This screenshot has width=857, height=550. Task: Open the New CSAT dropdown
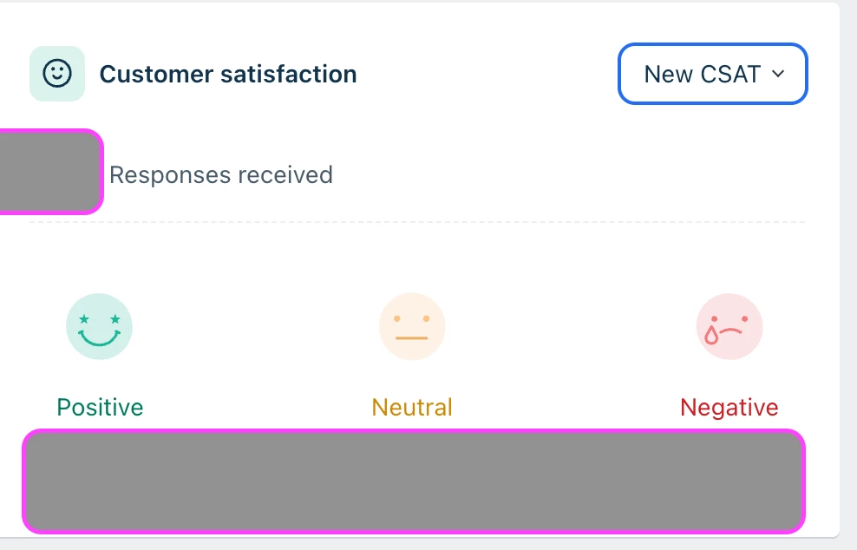(x=713, y=74)
